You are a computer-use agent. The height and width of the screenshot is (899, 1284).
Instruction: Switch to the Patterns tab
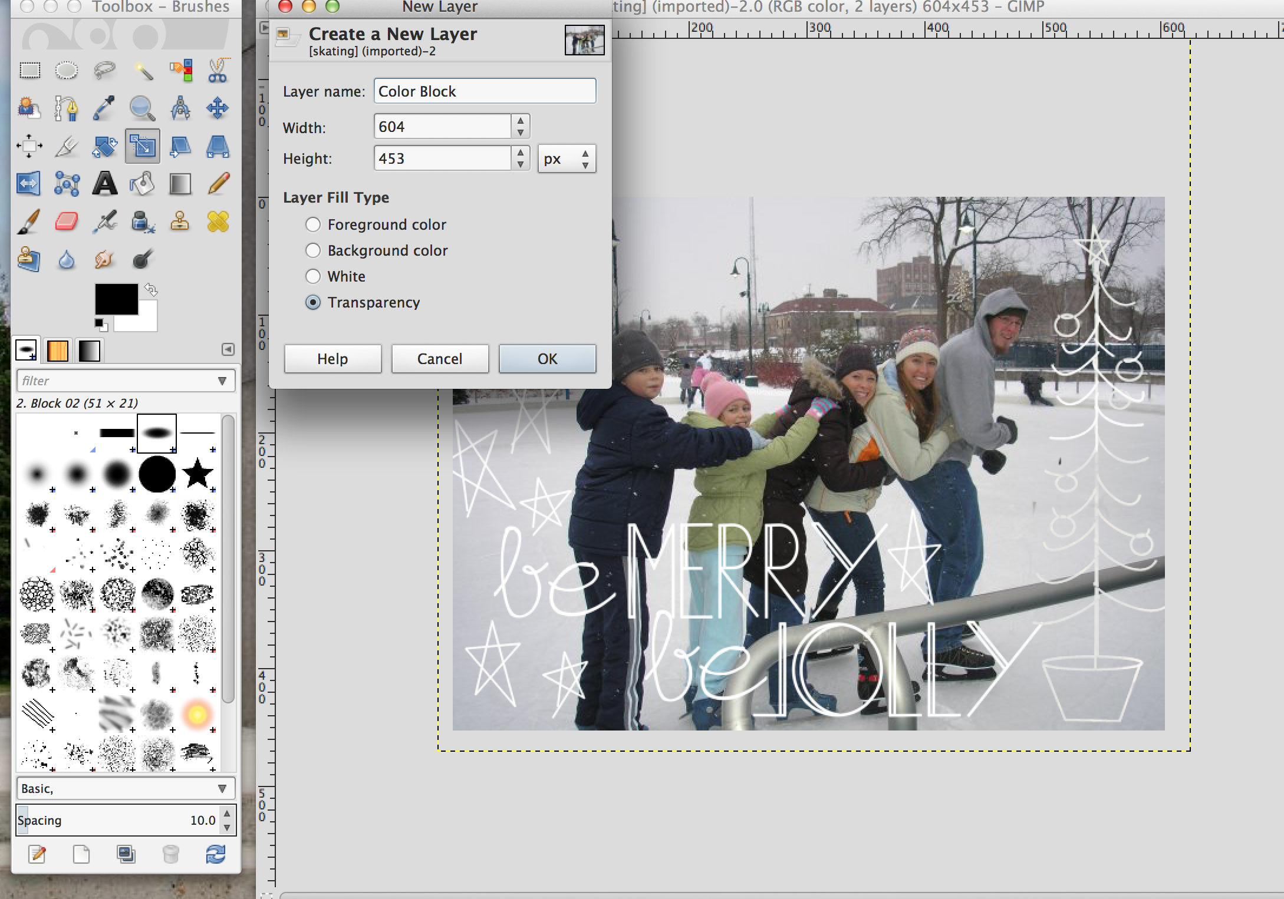click(58, 351)
